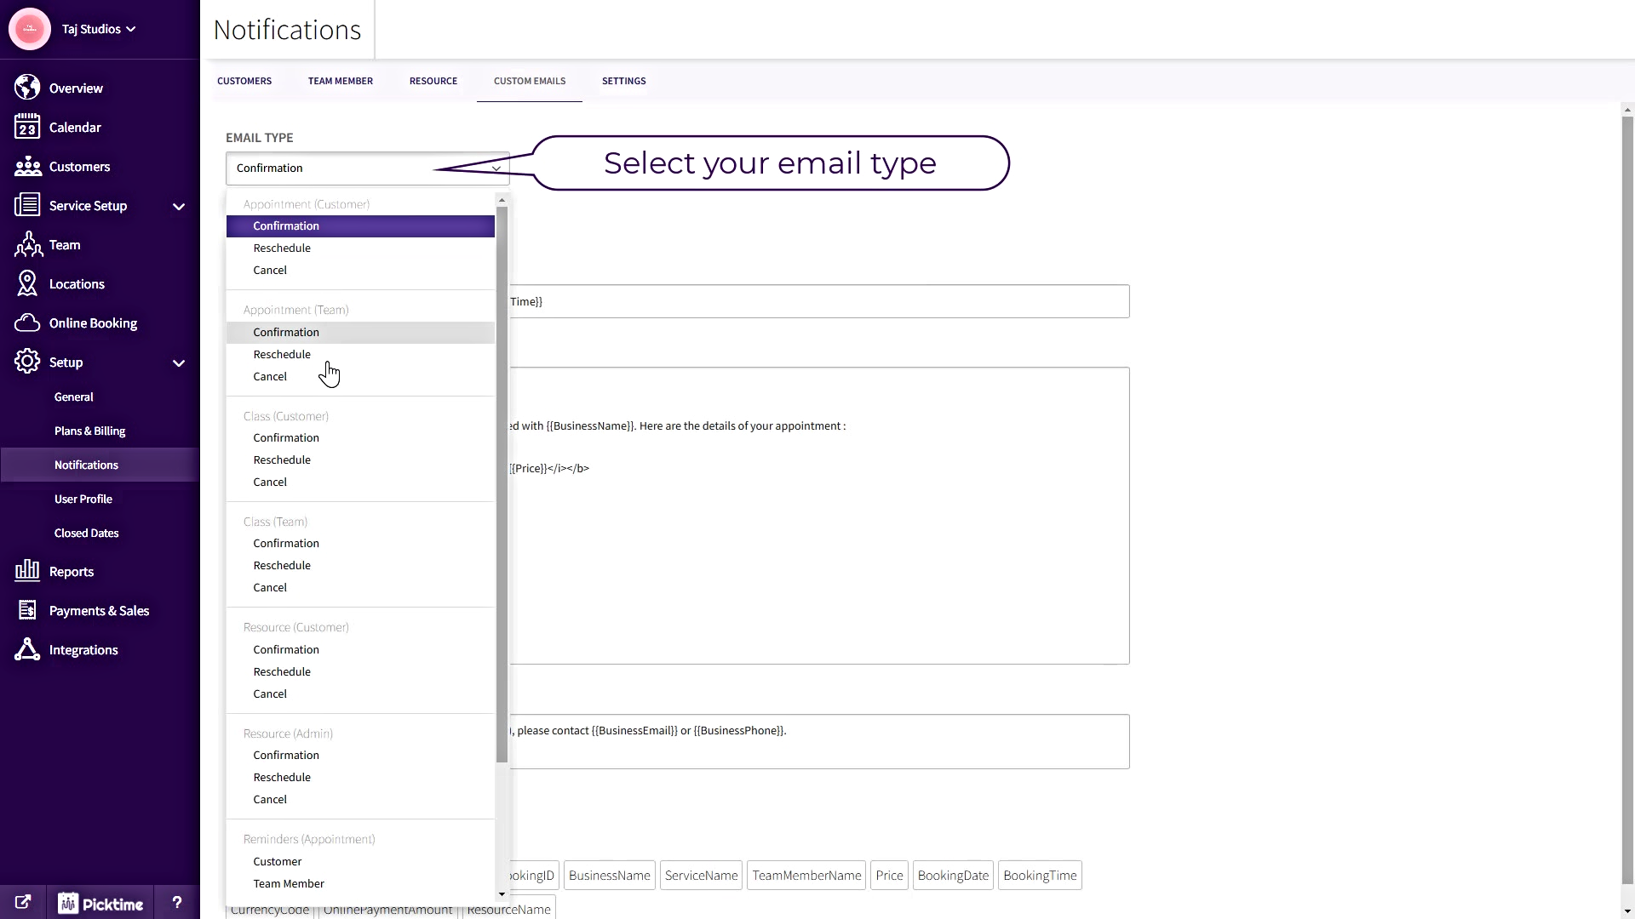Viewport: 1635px width, 919px height.
Task: Click the Overview globe icon
Action: coord(27,88)
